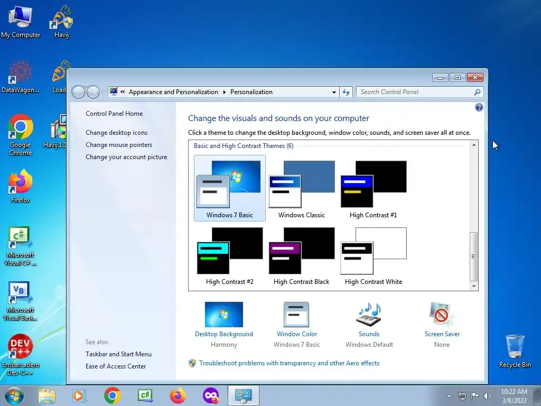Open Change mouse pointers link
Viewport: 541px width, 406px height.
click(x=119, y=145)
